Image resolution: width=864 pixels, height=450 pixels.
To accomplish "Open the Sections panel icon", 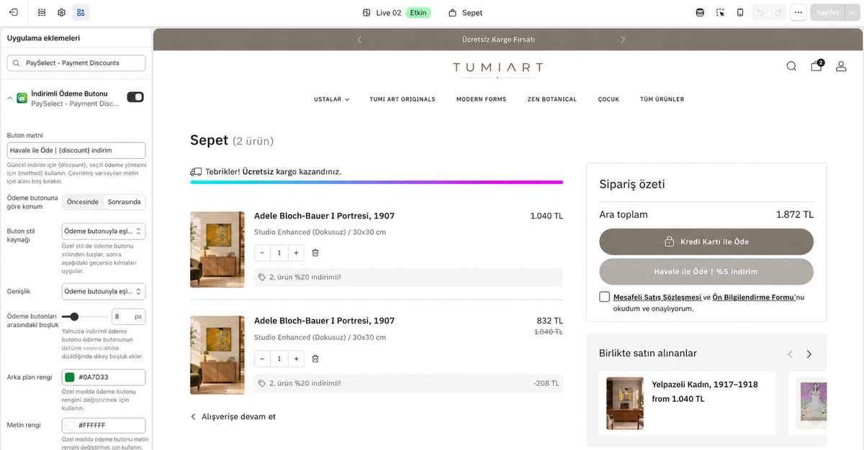I will tap(42, 12).
